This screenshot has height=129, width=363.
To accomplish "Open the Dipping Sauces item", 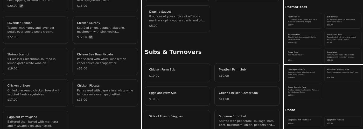I will [177, 19].
